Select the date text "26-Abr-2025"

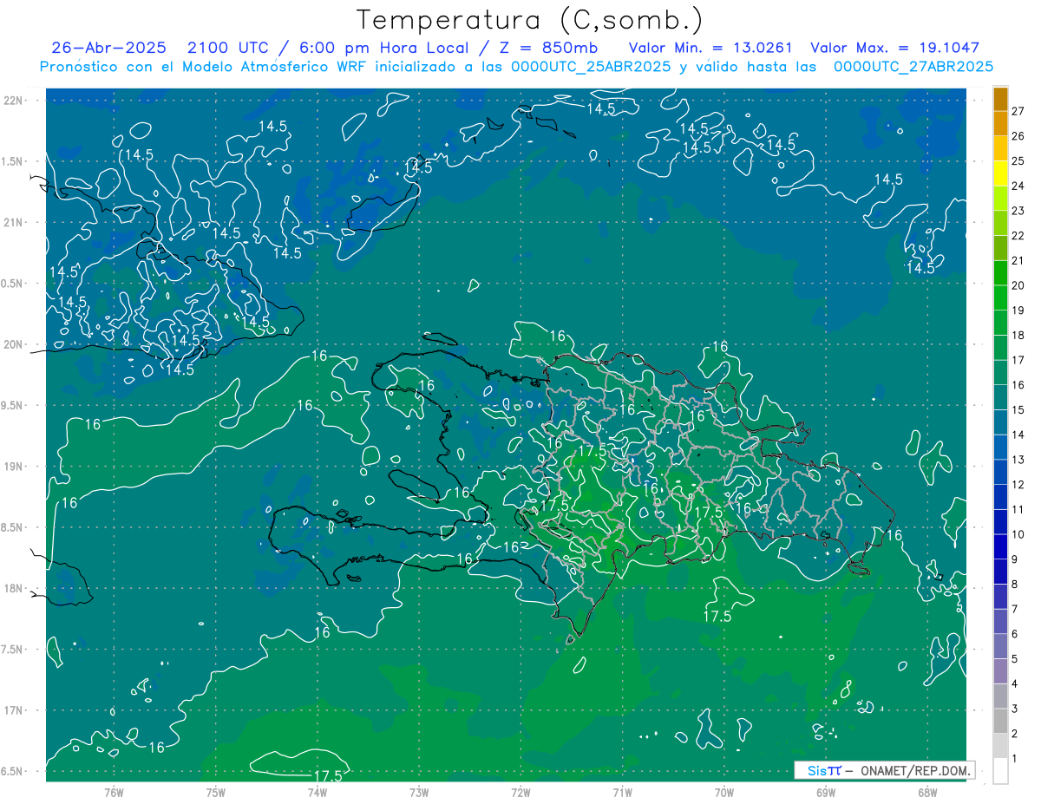pyautogui.click(x=108, y=48)
